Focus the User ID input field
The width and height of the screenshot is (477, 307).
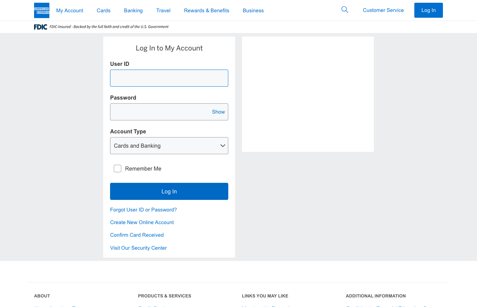[x=169, y=78]
